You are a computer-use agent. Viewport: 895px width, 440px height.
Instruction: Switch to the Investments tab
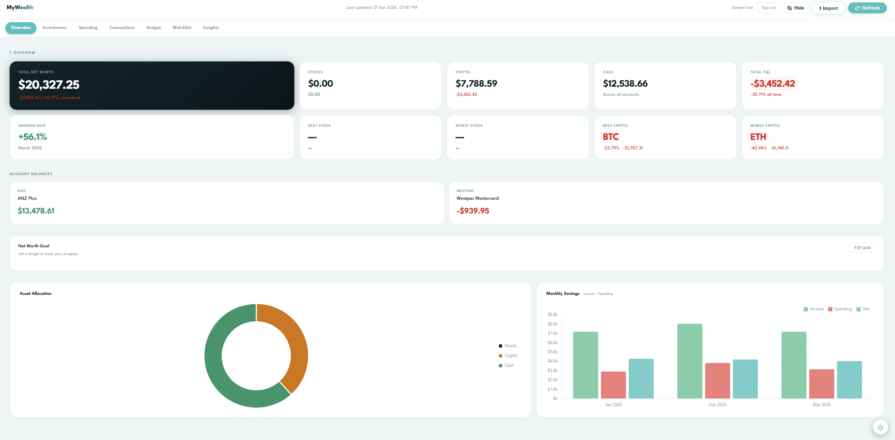(x=54, y=27)
